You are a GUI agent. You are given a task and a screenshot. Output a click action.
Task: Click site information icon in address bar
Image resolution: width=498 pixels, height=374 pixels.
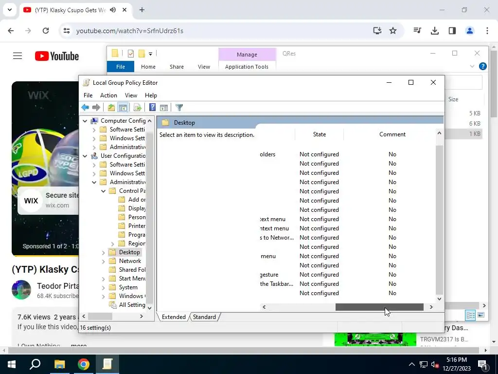click(x=67, y=31)
